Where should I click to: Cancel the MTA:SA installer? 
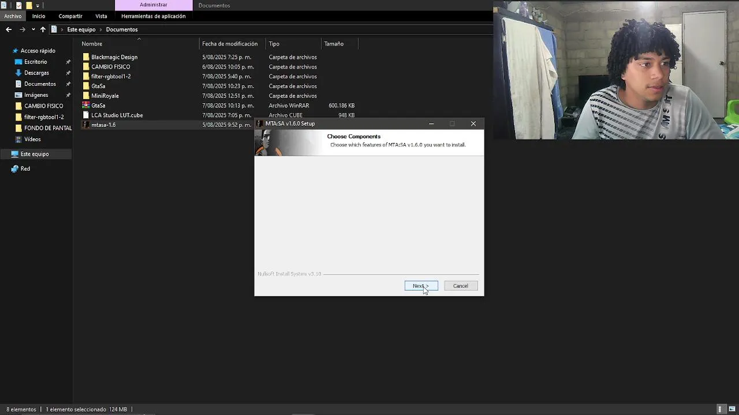point(461,286)
